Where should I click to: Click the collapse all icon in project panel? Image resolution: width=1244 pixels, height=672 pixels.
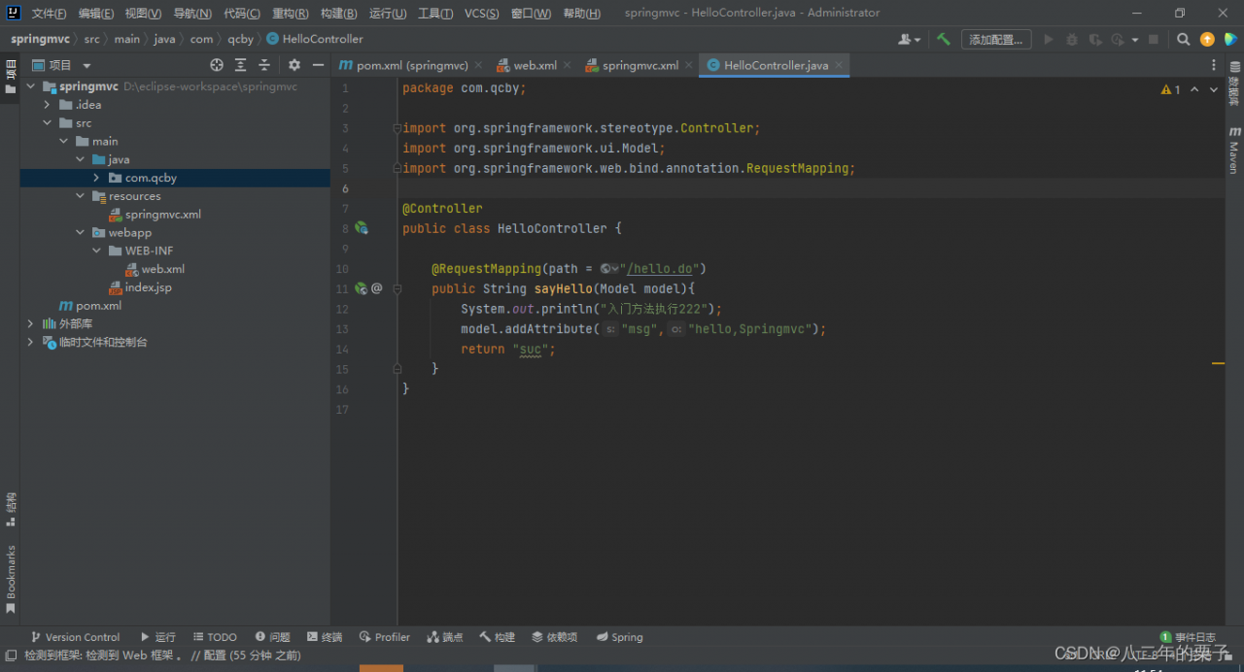(263, 65)
